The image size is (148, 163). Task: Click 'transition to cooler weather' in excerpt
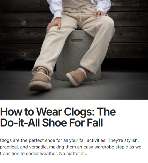pyautogui.click(x=29, y=154)
